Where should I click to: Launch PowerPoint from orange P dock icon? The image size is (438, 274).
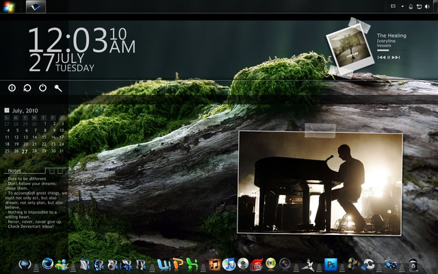point(178,264)
